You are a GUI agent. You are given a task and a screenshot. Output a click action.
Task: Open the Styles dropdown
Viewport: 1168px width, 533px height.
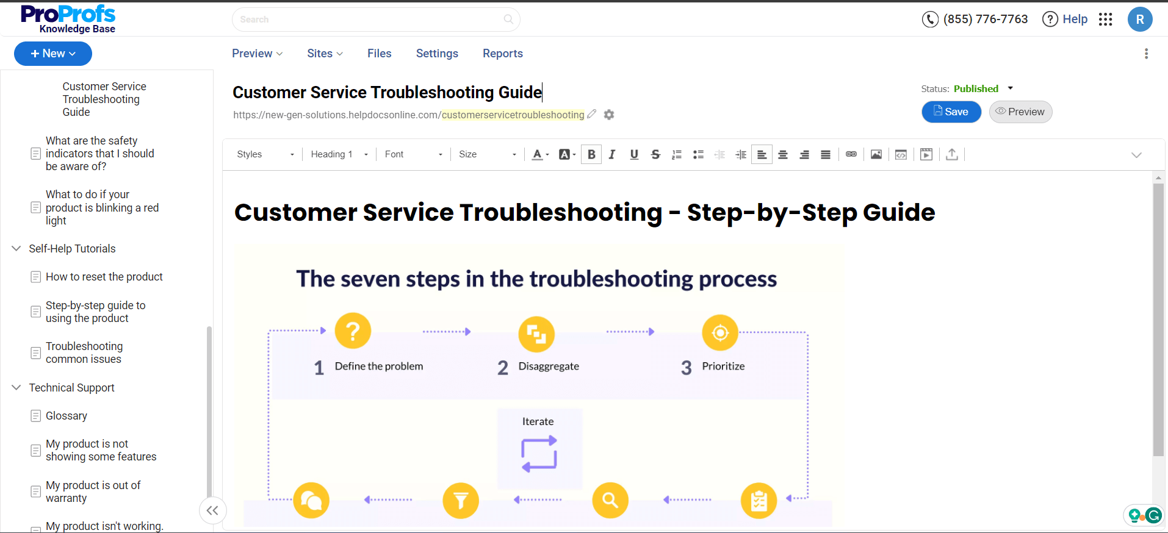pos(265,154)
